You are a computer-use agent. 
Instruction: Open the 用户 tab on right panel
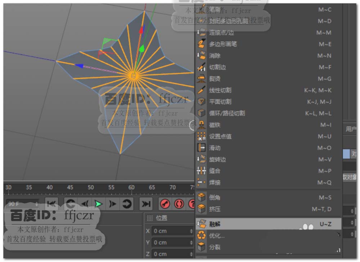pyautogui.click(x=351, y=129)
